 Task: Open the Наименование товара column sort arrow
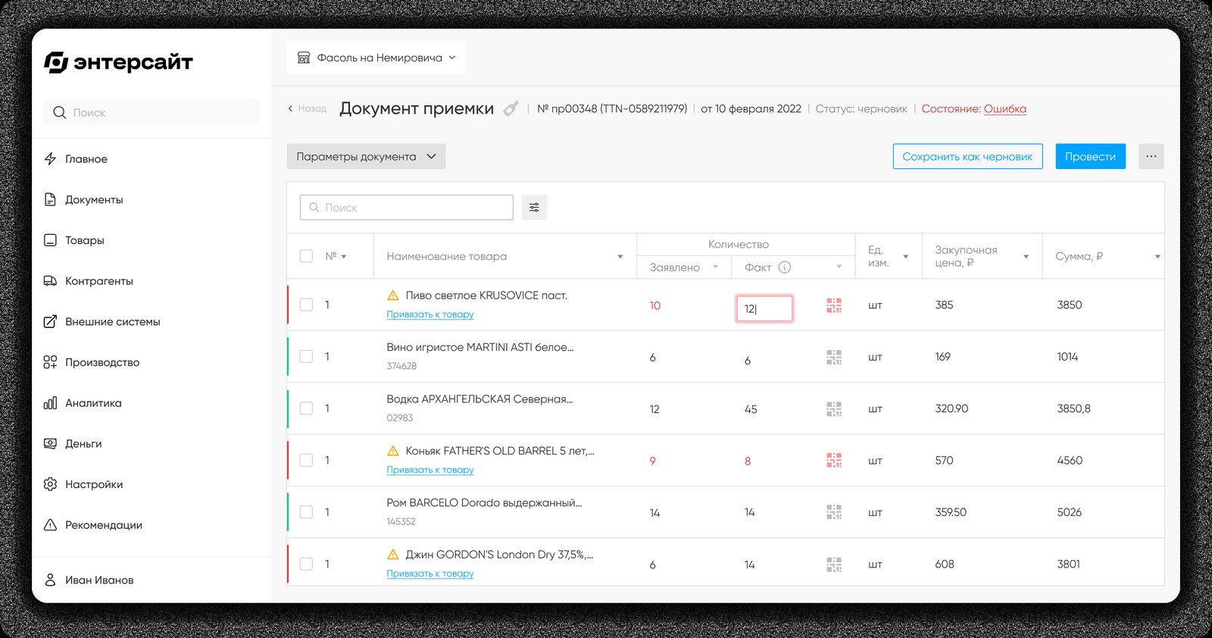(620, 257)
